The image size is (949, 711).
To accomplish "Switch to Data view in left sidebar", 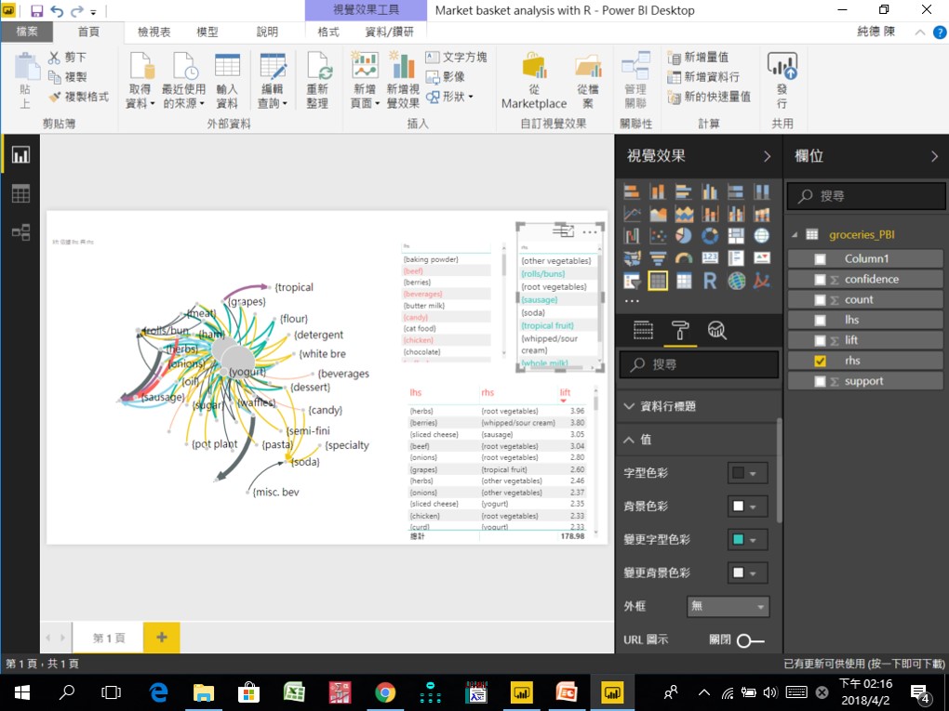I will click(20, 194).
